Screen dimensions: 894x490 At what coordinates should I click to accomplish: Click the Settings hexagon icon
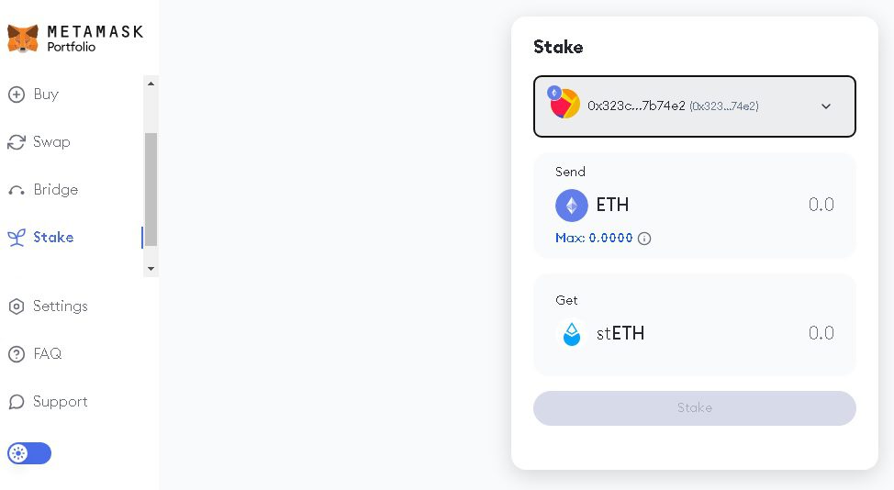17,306
